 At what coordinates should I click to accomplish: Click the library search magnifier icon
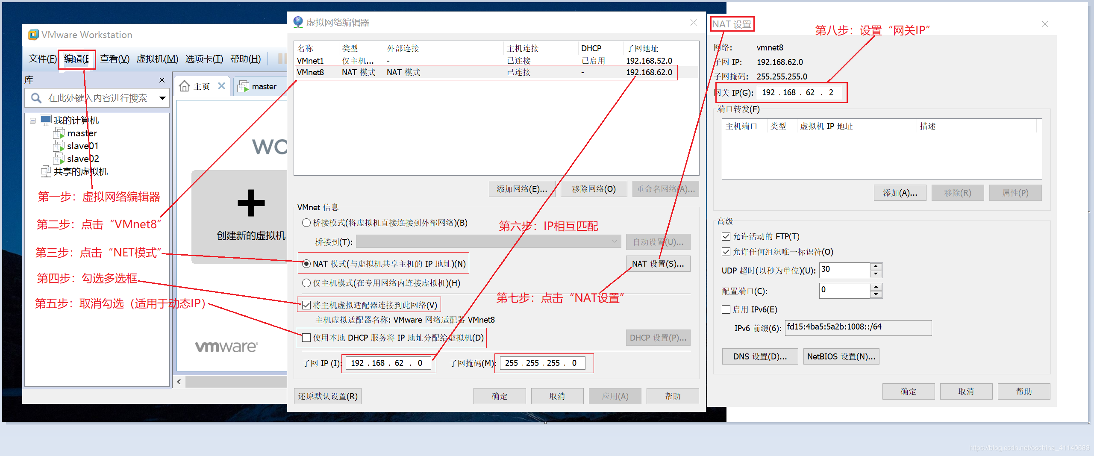pyautogui.click(x=36, y=98)
